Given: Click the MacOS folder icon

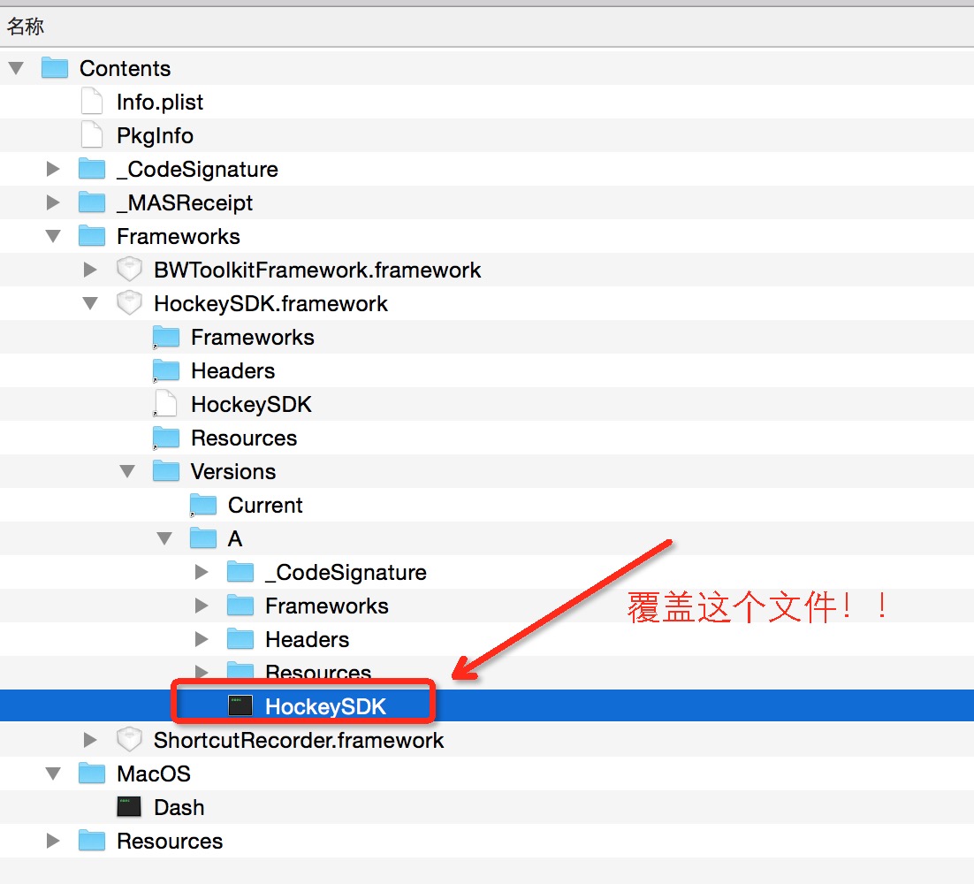Looking at the screenshot, I should 92,773.
